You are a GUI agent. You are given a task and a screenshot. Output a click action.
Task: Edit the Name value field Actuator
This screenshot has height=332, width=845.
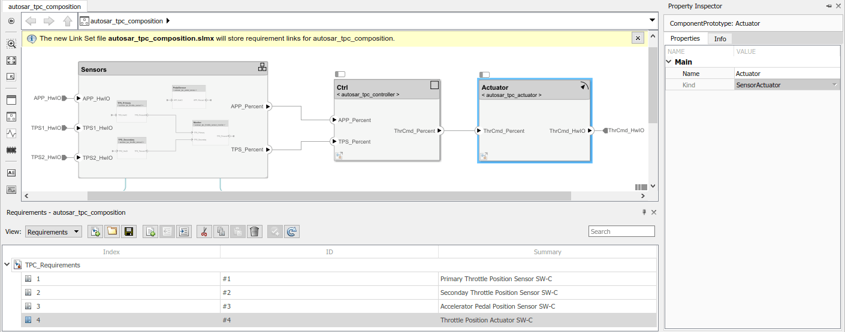click(x=787, y=74)
